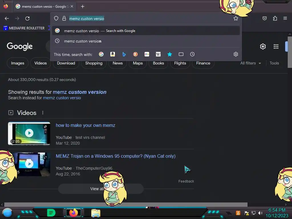Search bookmarks using the star shortcut
This screenshot has height=219, width=292.
tap(169, 54)
